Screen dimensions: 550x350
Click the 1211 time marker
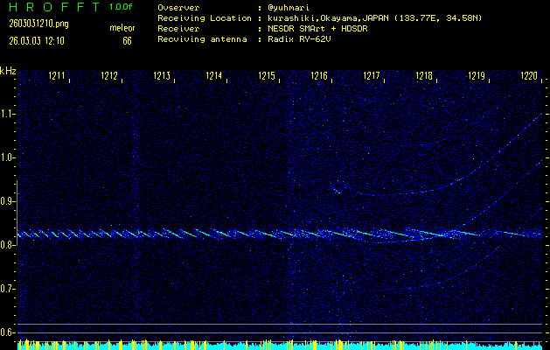(x=58, y=77)
